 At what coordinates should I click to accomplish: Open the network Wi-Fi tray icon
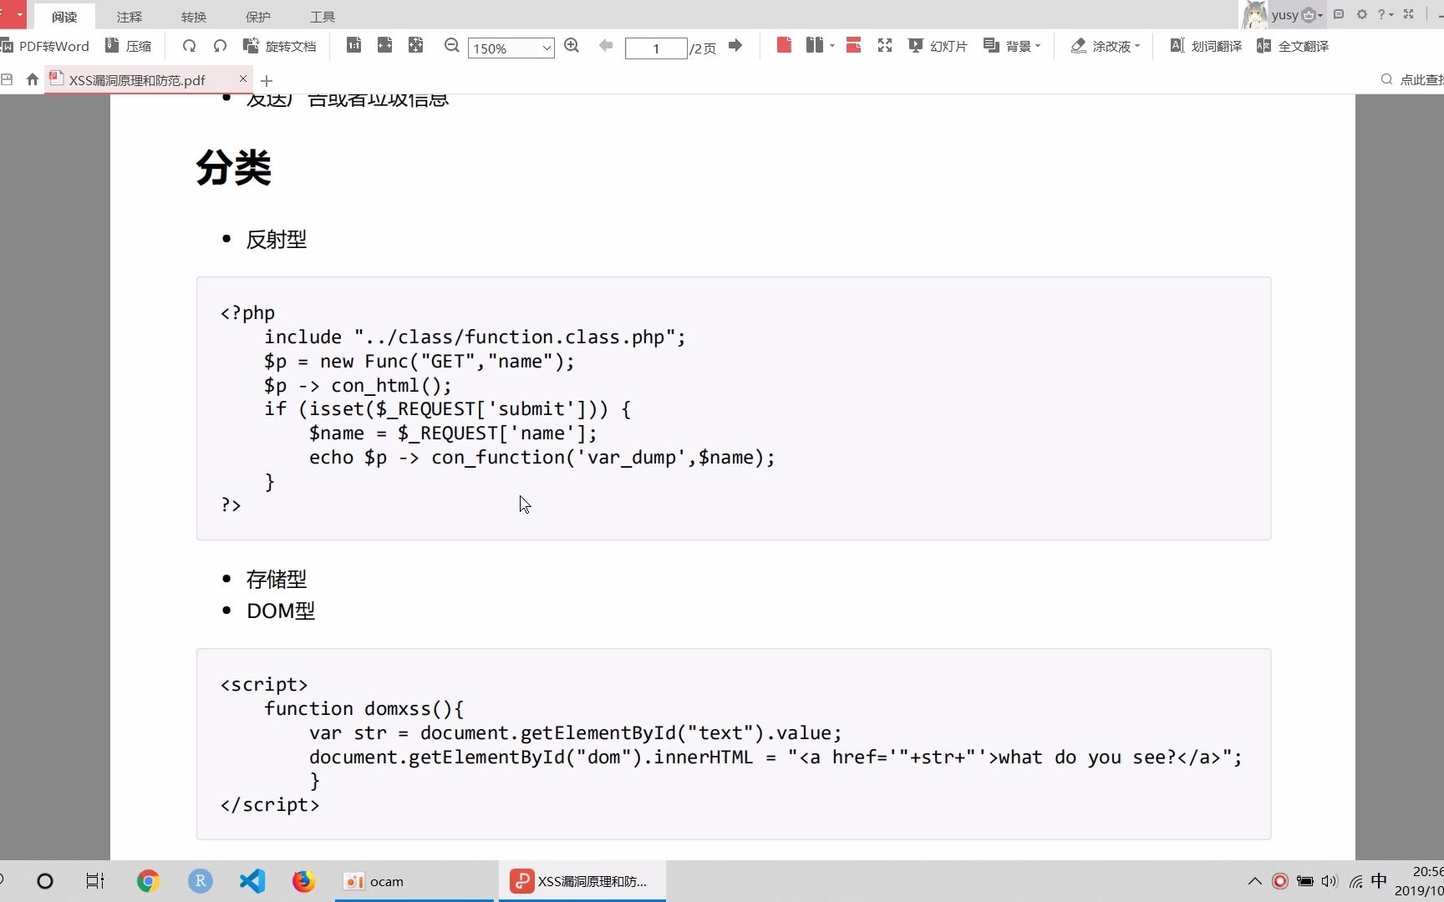point(1355,881)
